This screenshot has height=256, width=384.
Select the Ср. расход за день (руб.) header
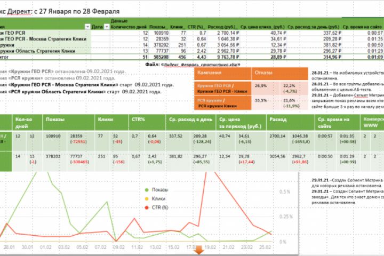(x=314, y=27)
